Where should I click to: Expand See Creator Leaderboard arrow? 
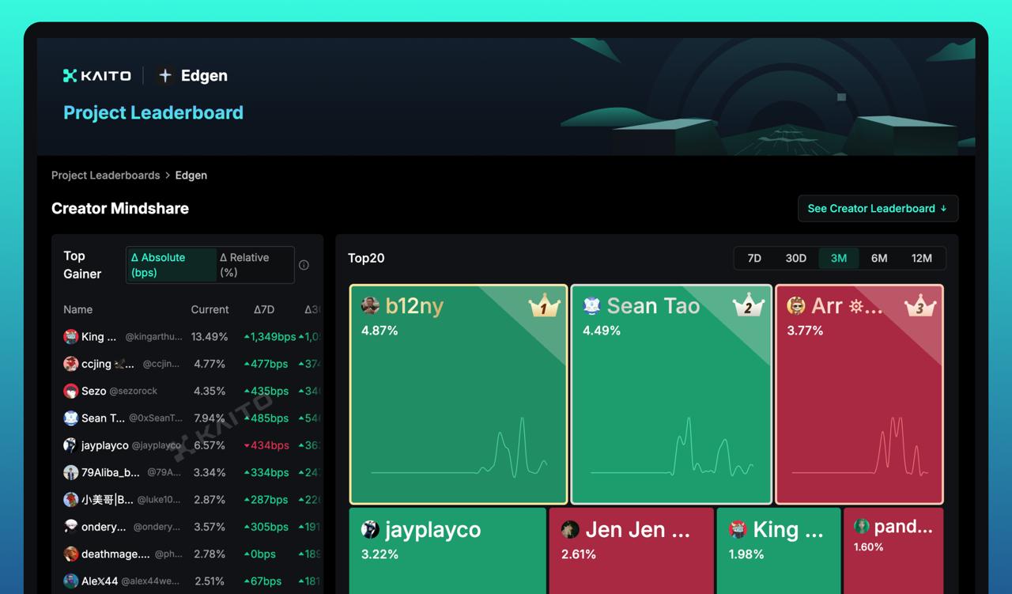[x=943, y=209]
